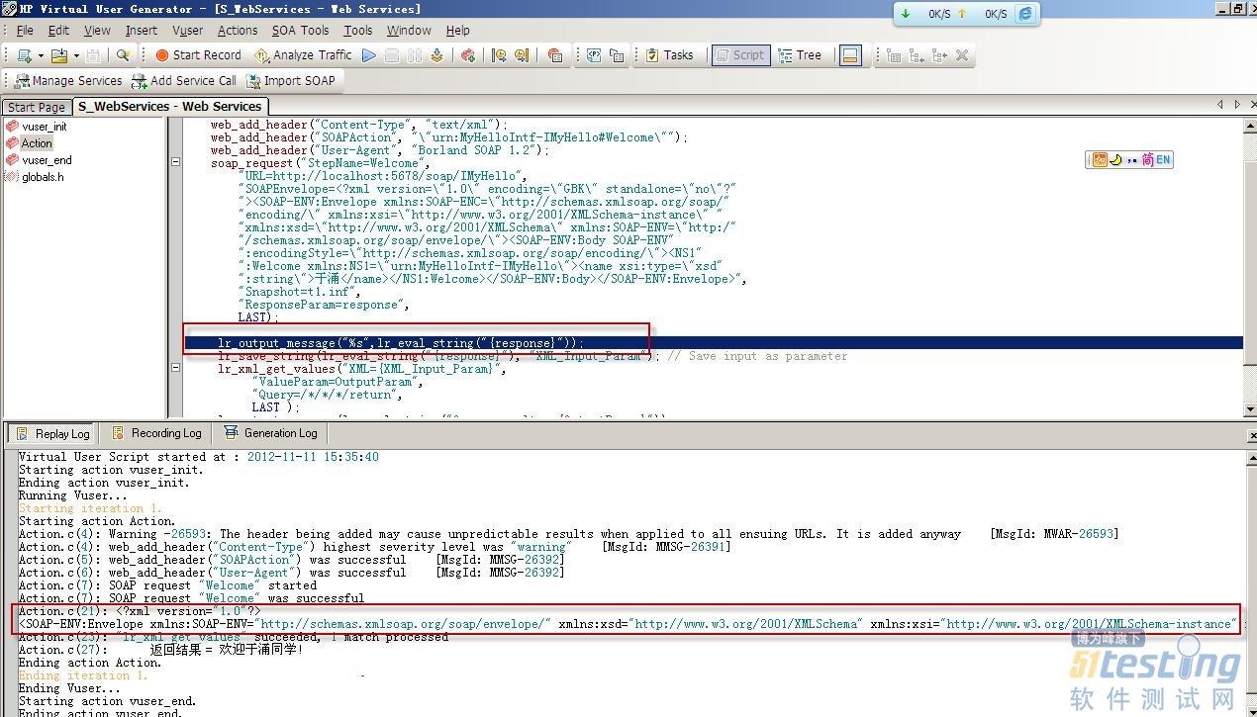Screen dimensions: 1257x717
Task: Click log line 'Running Vuser...'
Action: (x=72, y=495)
